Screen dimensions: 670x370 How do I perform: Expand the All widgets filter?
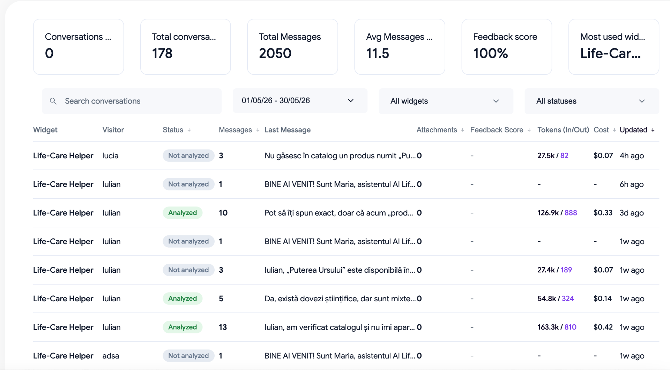pos(446,101)
